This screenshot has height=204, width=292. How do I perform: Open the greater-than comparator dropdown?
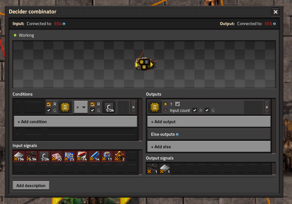point(81,107)
